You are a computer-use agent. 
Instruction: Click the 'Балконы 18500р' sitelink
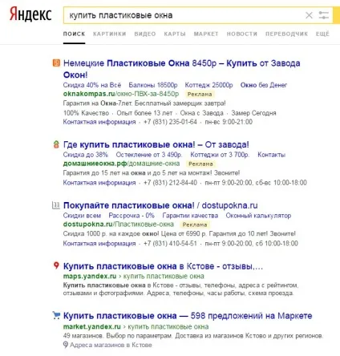click(153, 85)
